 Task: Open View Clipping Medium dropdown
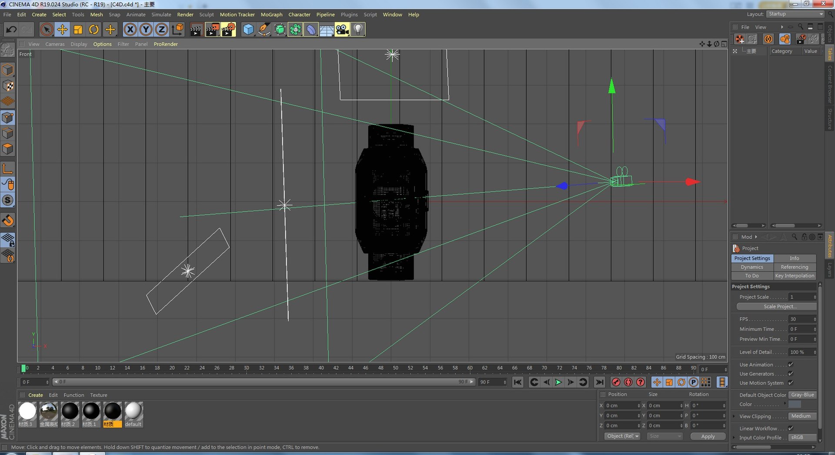click(x=802, y=416)
